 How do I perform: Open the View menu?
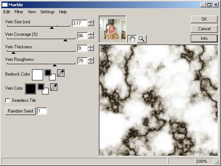[32, 12]
